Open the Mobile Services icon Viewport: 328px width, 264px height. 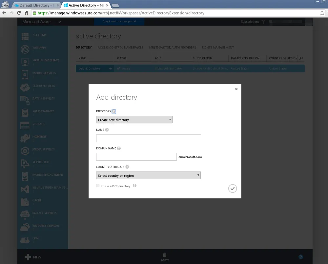(25, 75)
